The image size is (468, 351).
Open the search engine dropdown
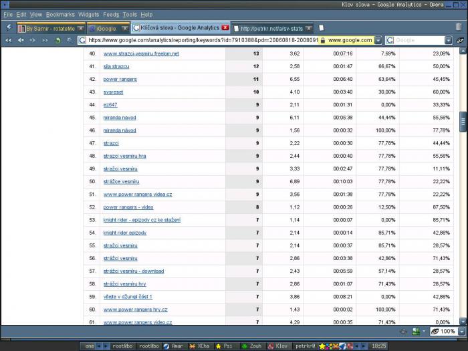click(x=449, y=40)
